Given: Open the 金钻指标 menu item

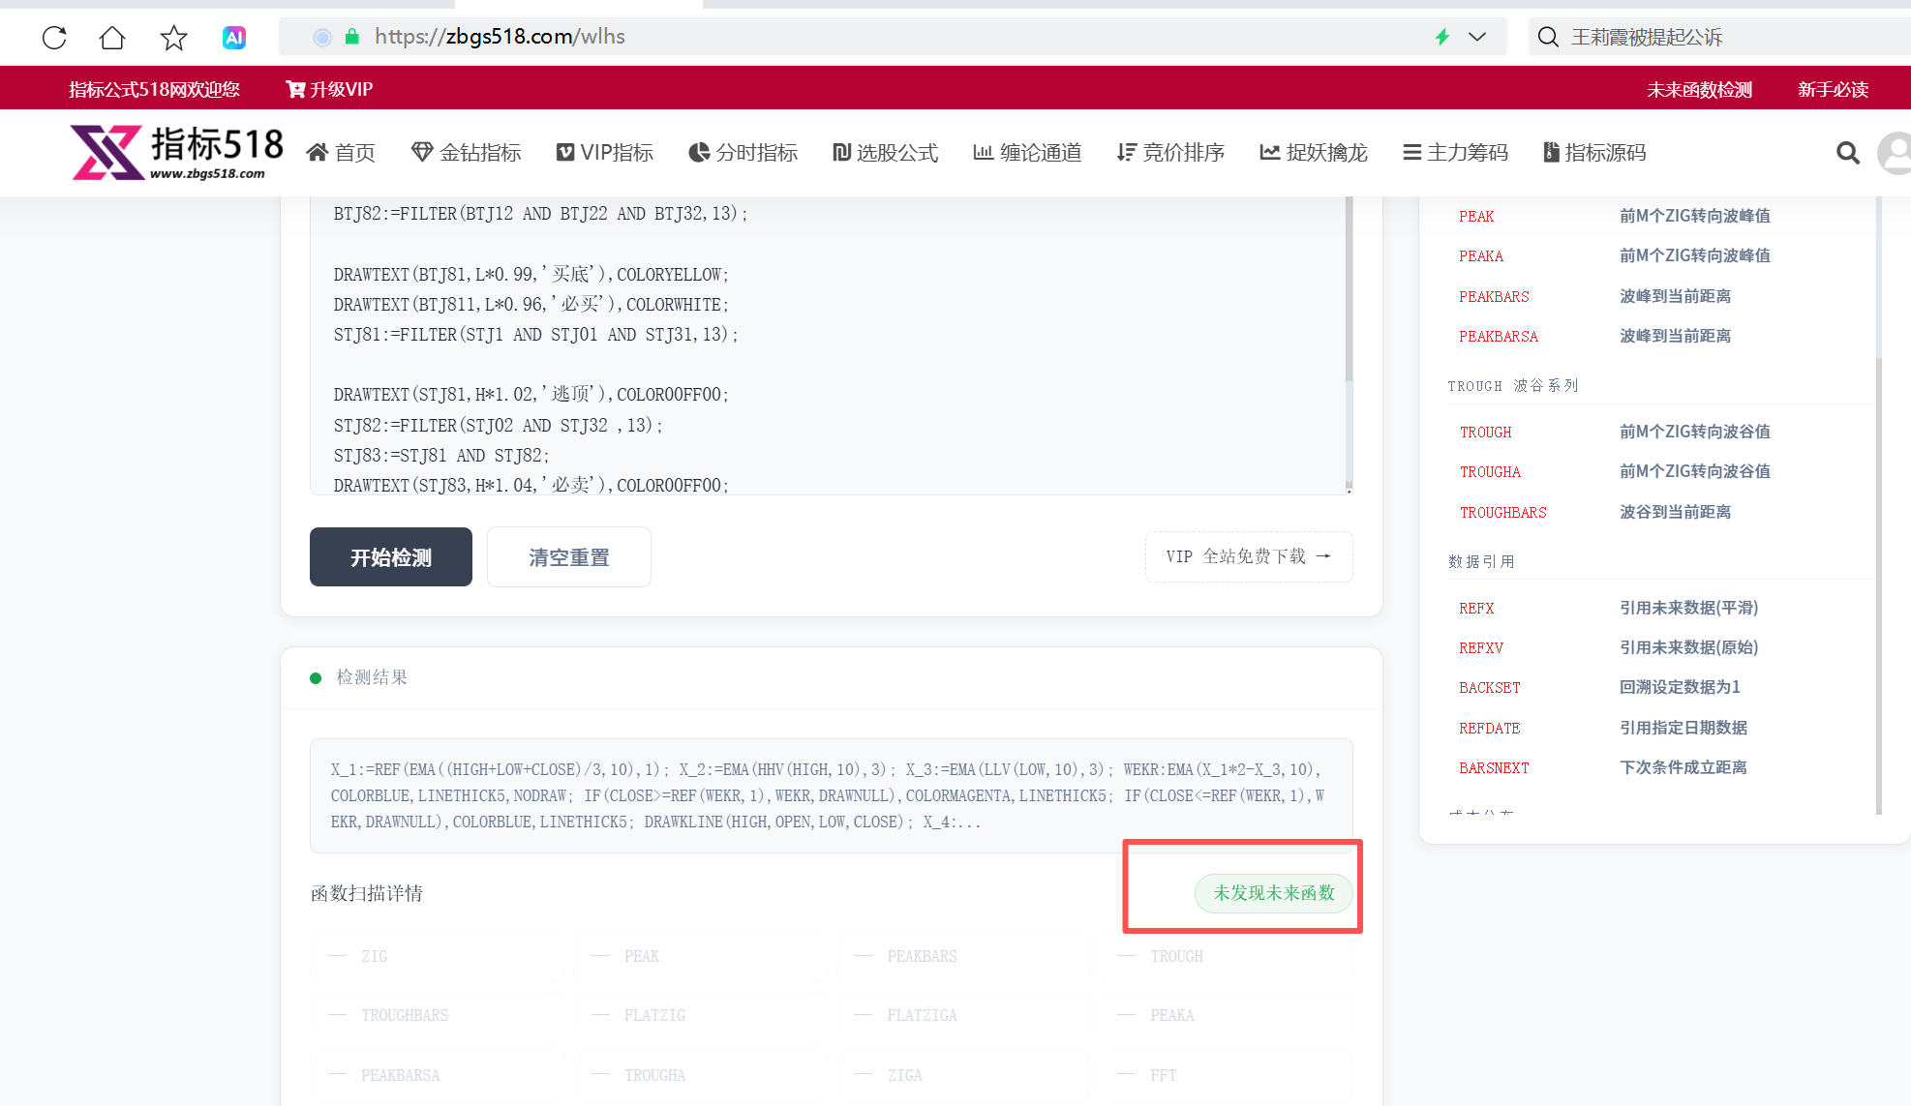Looking at the screenshot, I should pos(466,153).
